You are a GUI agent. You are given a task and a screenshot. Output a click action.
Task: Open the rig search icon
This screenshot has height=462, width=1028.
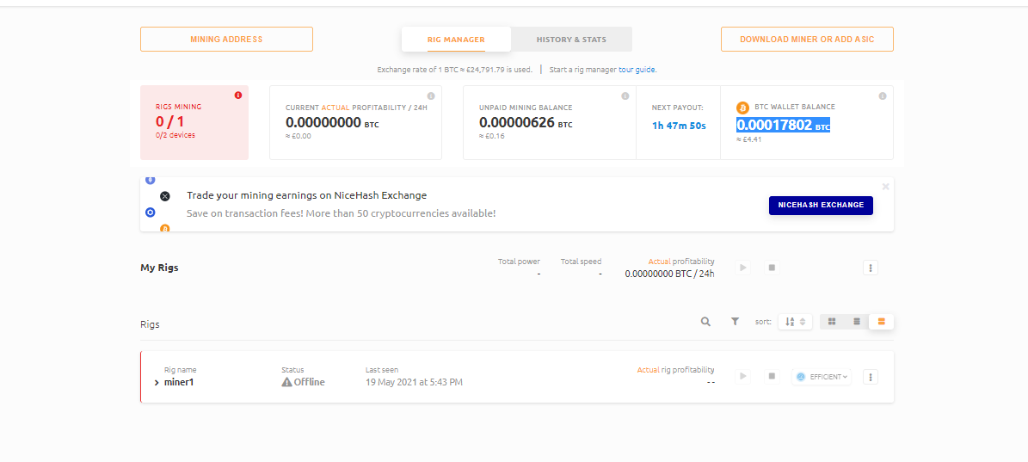[705, 322]
